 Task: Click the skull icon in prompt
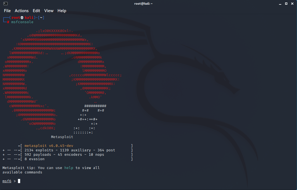[x=22, y=18]
